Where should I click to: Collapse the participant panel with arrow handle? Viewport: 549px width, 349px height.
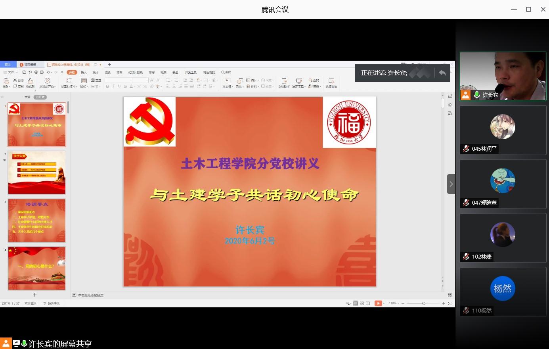click(x=451, y=184)
